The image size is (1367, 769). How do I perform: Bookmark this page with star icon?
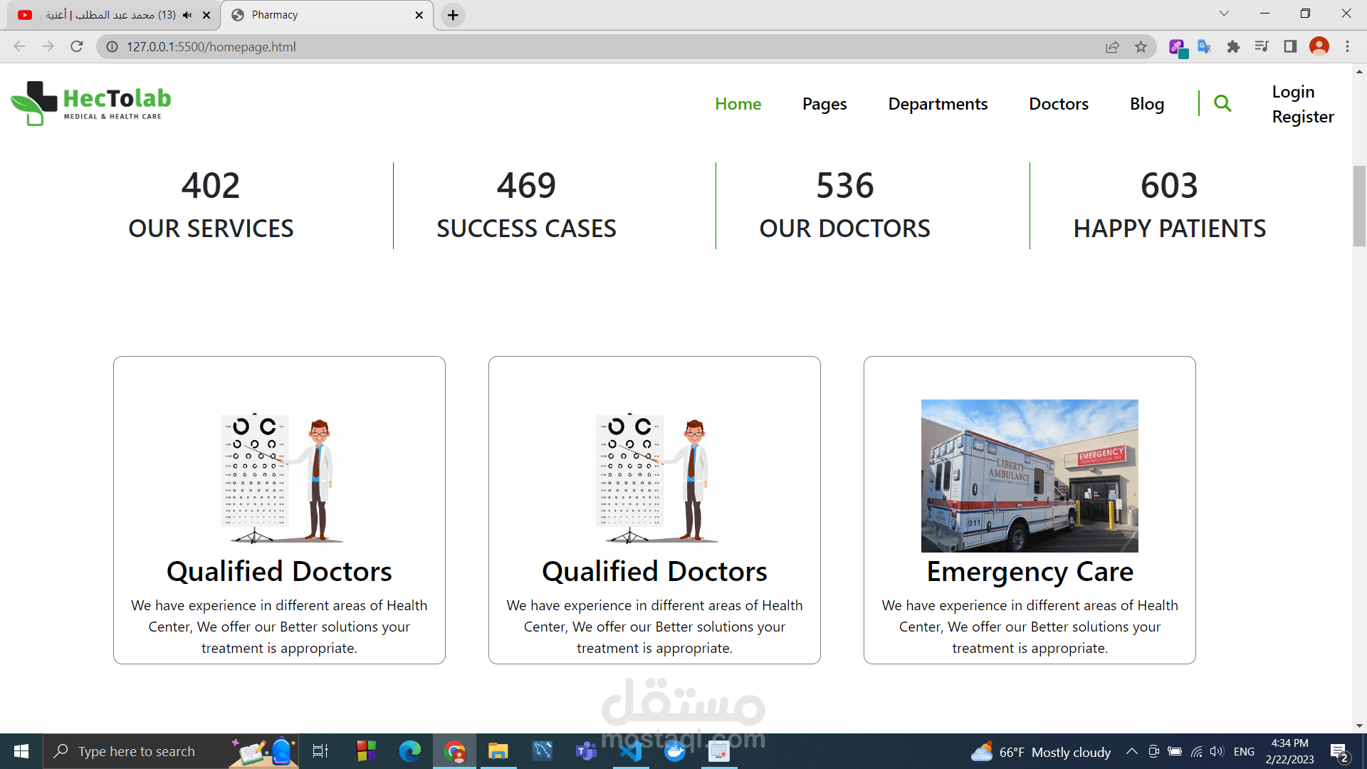(1141, 47)
